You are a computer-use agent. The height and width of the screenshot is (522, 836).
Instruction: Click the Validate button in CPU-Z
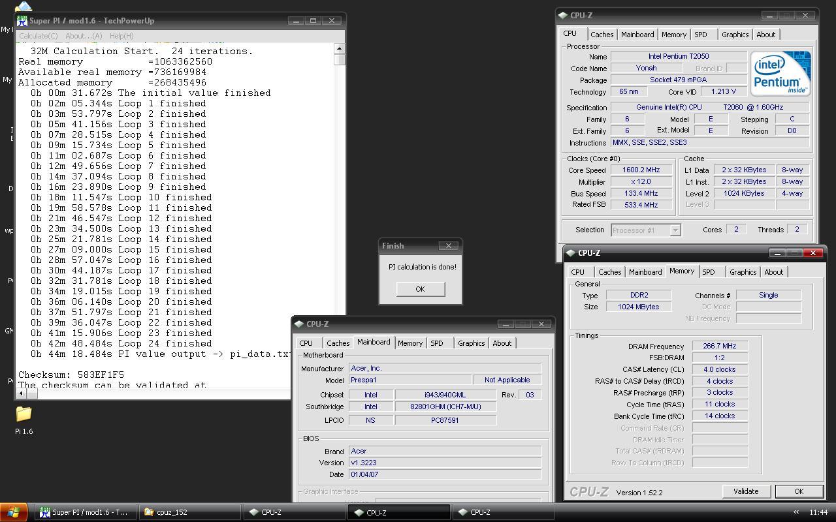pos(746,491)
